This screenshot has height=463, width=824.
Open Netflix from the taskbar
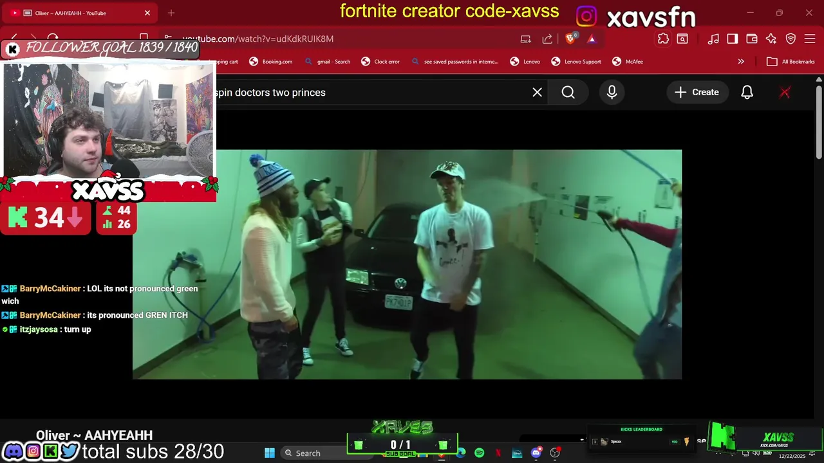[x=498, y=453]
